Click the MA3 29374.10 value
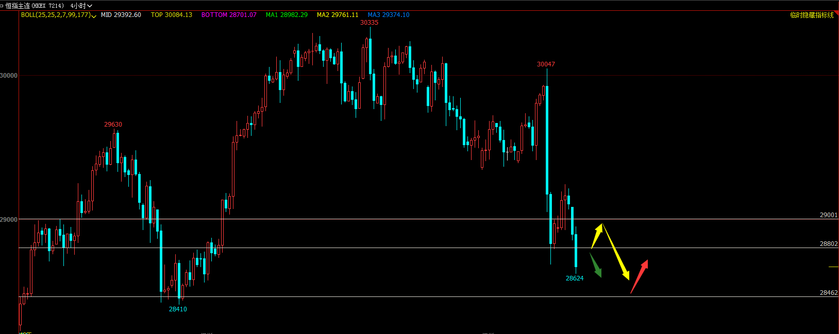Viewport: 839px width, 334px height. pyautogui.click(x=389, y=15)
